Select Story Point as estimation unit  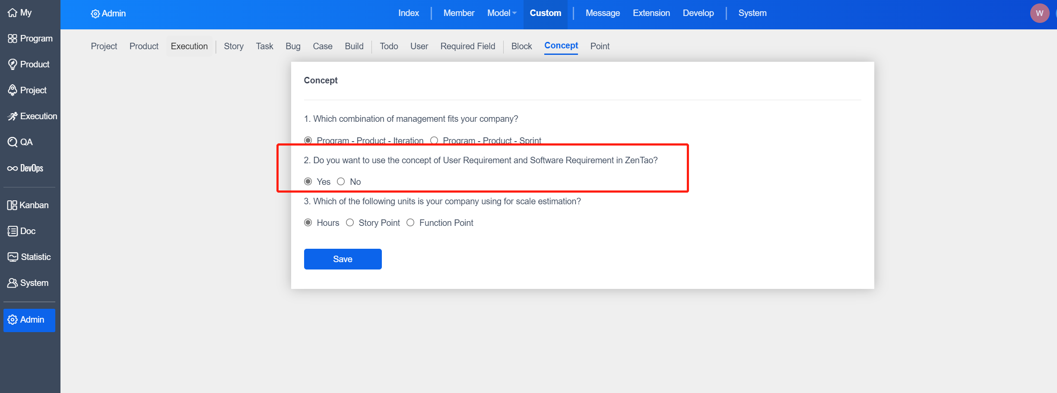[350, 222]
